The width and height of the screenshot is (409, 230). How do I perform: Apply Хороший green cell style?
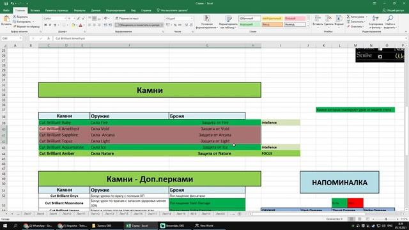pyautogui.click(x=249, y=24)
